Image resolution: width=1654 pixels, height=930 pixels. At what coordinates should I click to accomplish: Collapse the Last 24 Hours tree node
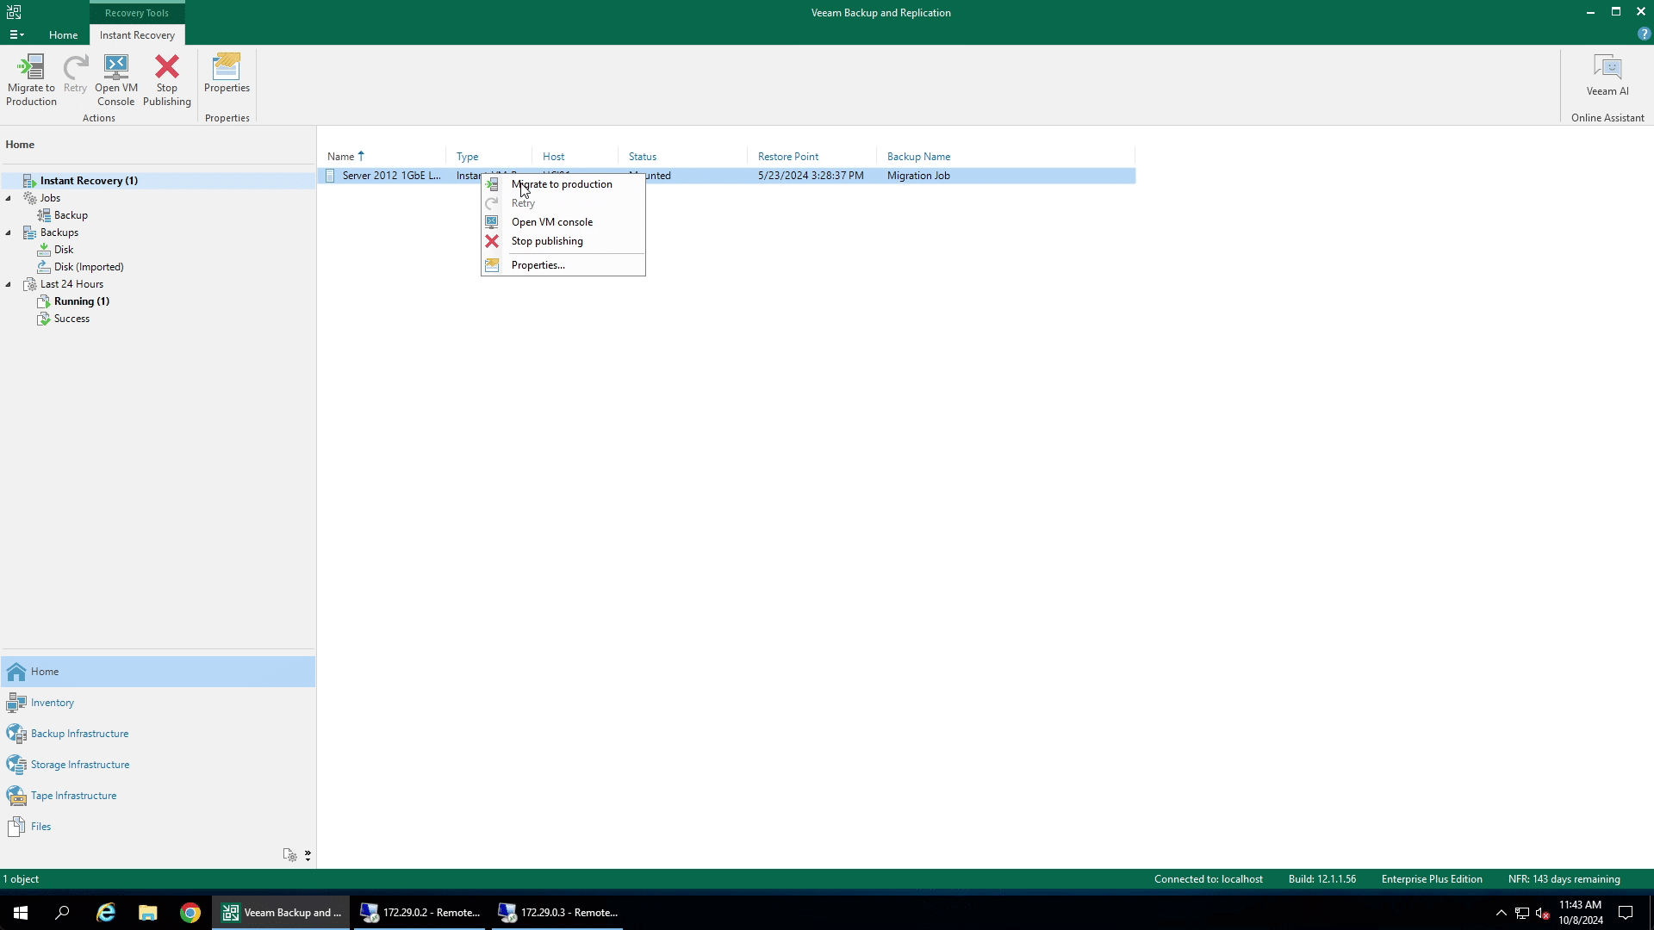pos(9,284)
